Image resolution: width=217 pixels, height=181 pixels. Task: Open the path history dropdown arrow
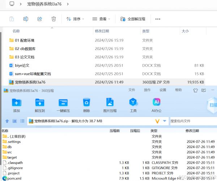tap(165, 121)
